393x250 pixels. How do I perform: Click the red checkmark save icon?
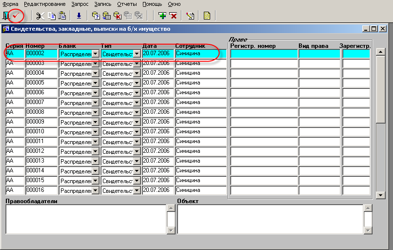(16, 16)
